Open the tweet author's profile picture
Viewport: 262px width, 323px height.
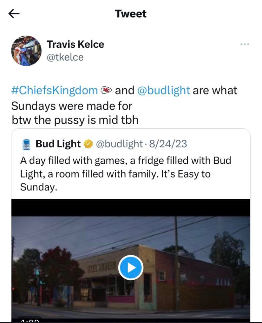[26, 51]
